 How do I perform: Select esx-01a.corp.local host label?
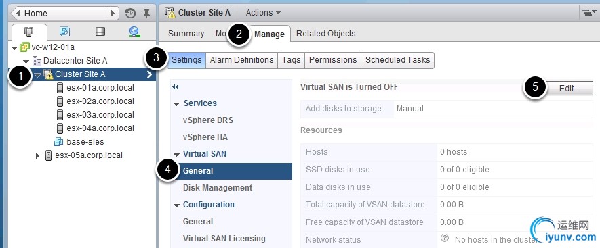(x=100, y=88)
